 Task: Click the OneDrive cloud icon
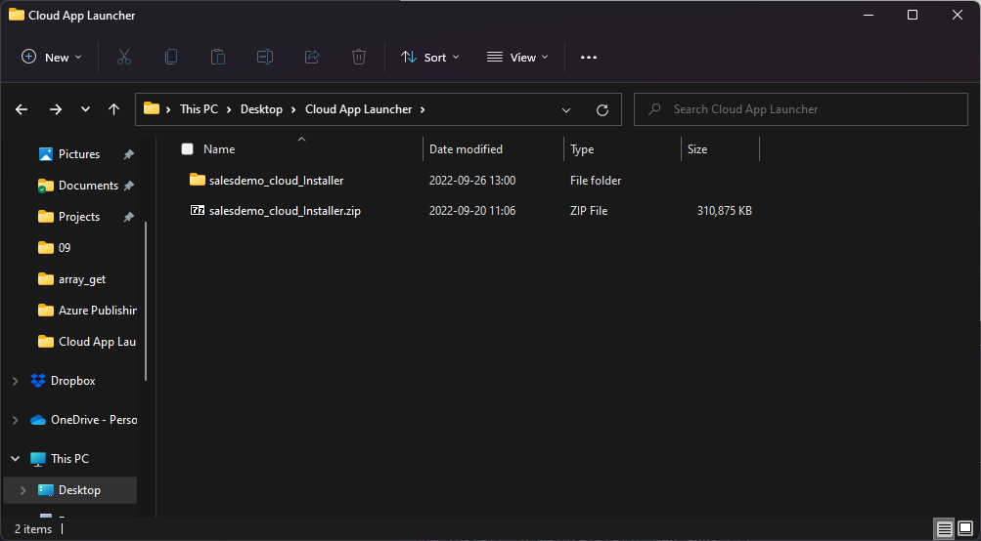pos(38,420)
